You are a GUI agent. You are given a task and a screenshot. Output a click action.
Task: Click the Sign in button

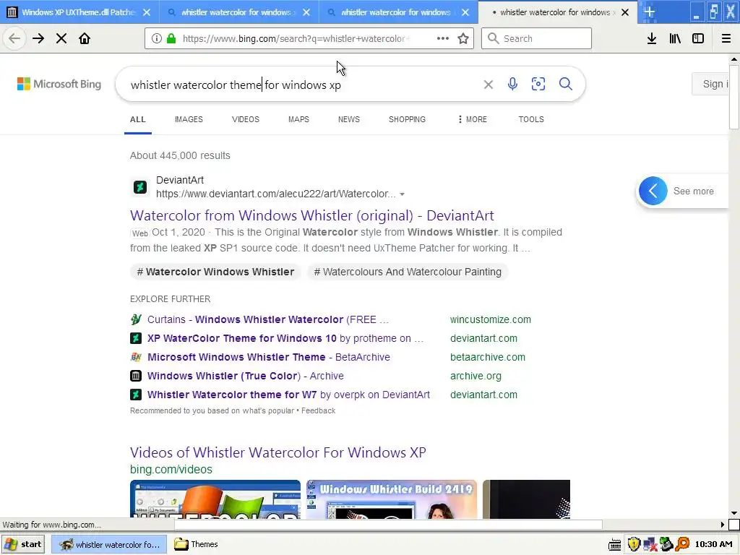[x=710, y=84]
